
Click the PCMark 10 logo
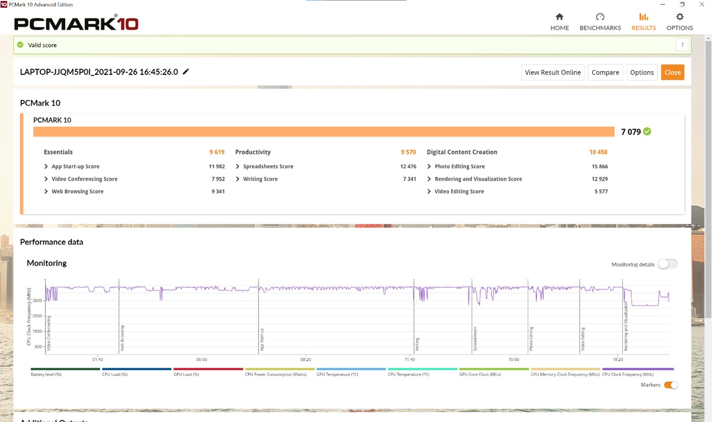(x=76, y=23)
